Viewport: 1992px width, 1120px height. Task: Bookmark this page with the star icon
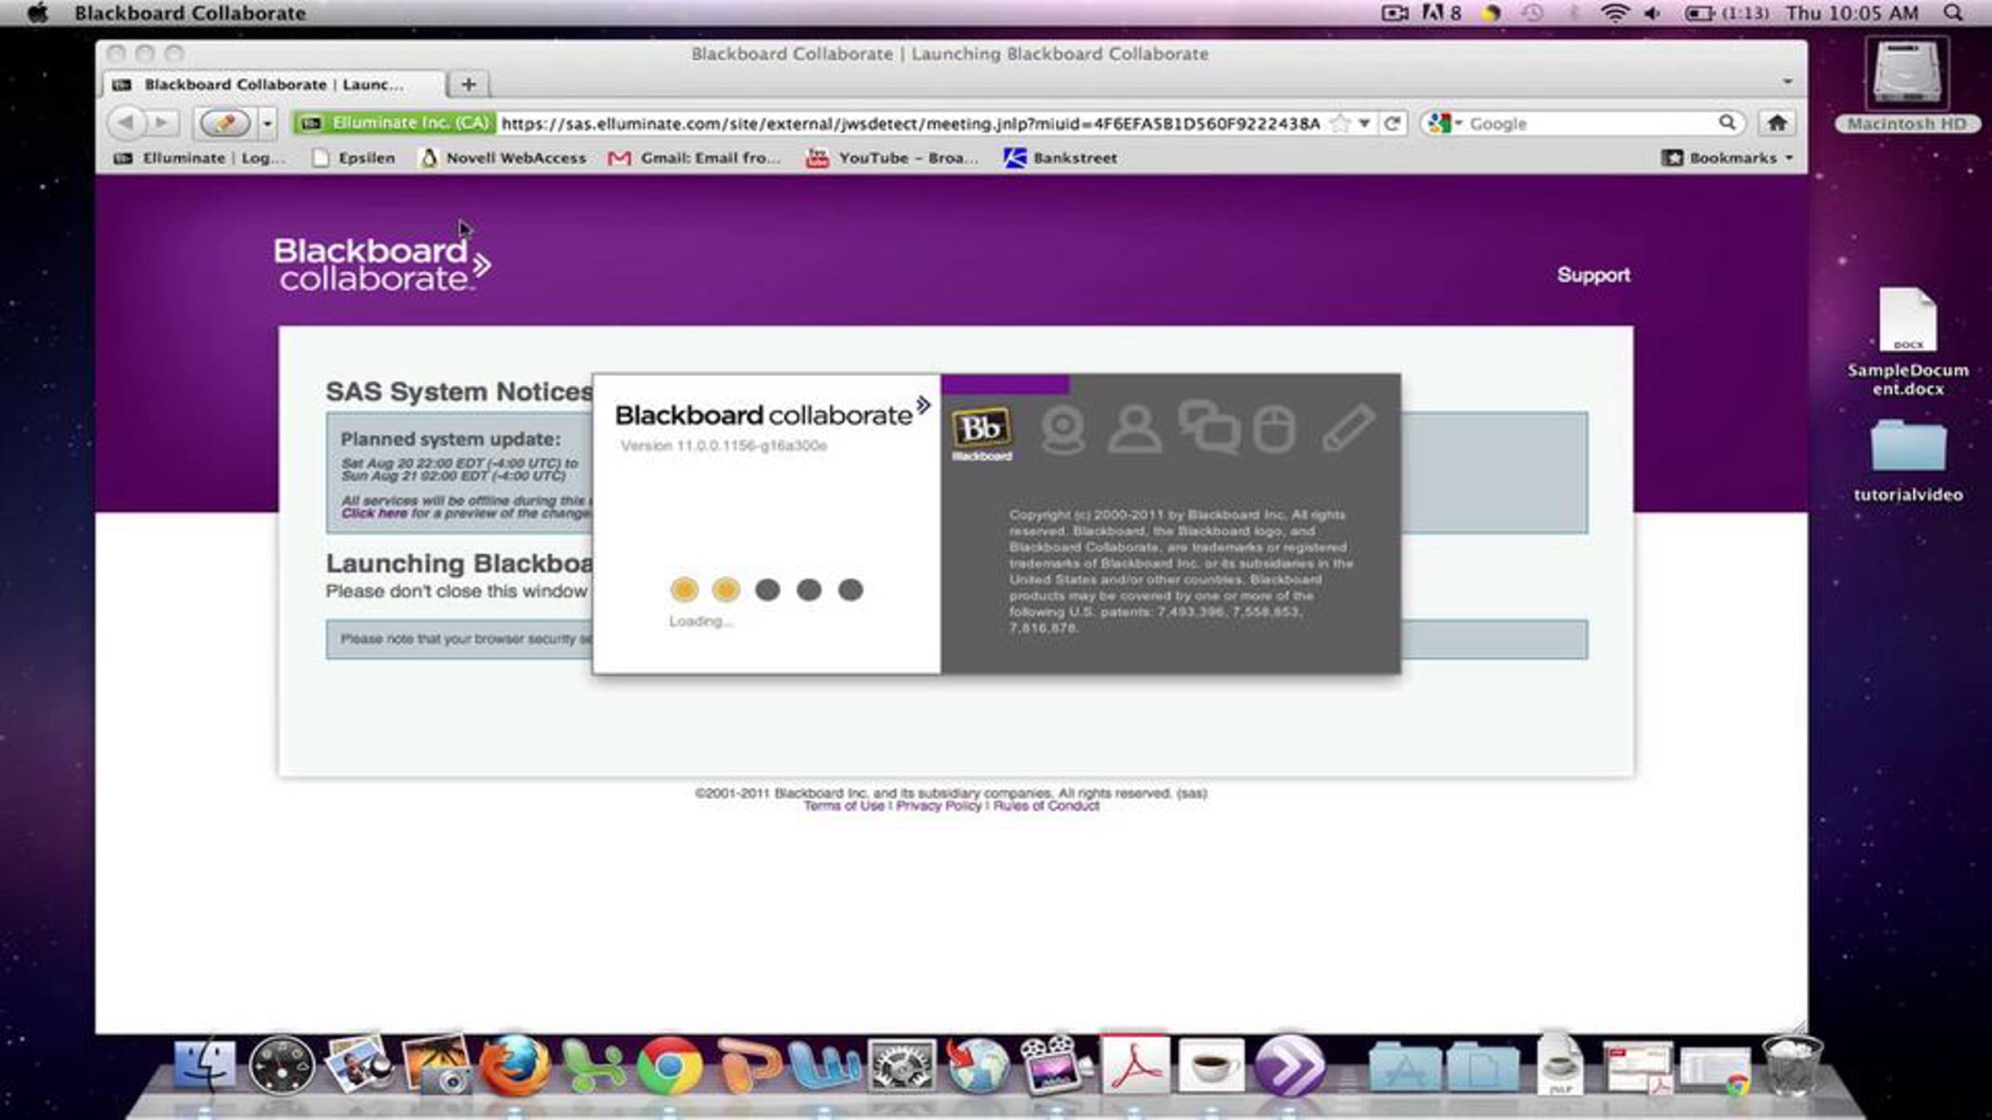pos(1340,124)
